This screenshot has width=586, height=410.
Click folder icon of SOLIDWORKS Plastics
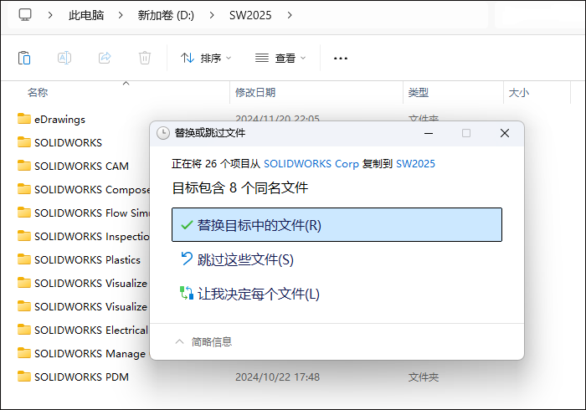tap(24, 259)
